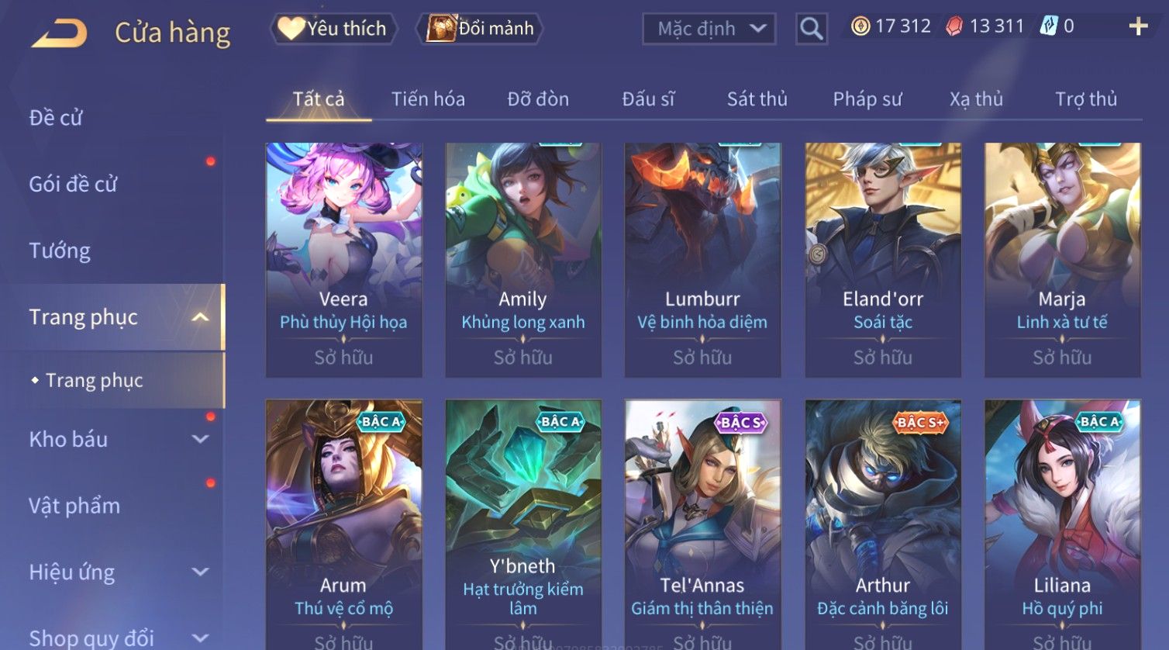Viewport: 1169px width, 650px height.
Task: Switch to the Pháp sư tab
Action: pyautogui.click(x=867, y=99)
